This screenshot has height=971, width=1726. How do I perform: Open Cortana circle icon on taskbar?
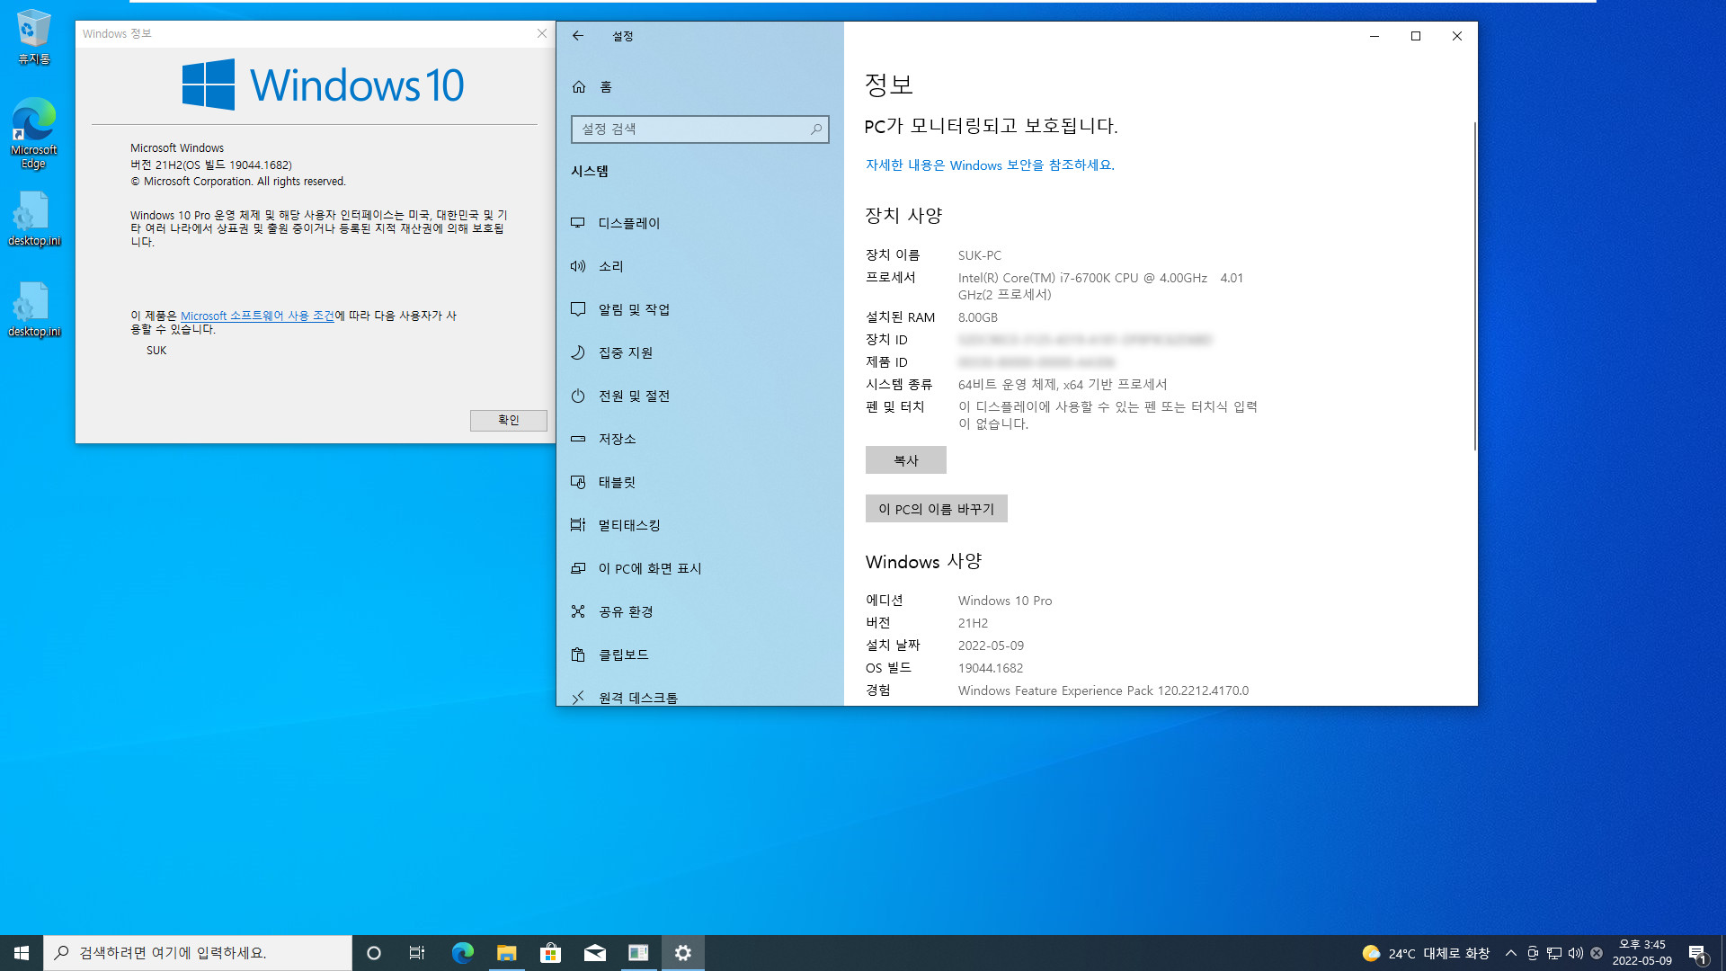point(374,953)
